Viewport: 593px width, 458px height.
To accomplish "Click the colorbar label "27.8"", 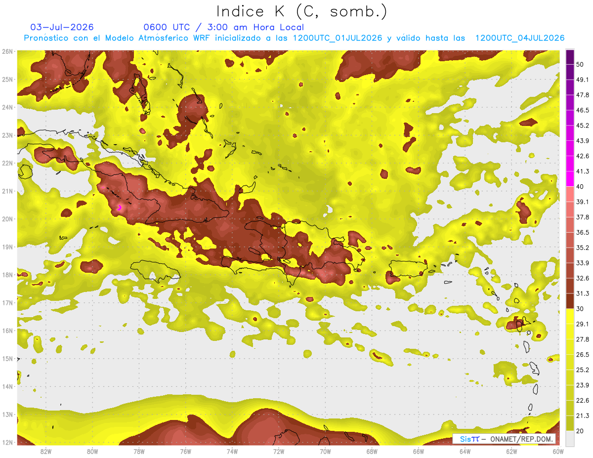I will pyautogui.click(x=583, y=339).
